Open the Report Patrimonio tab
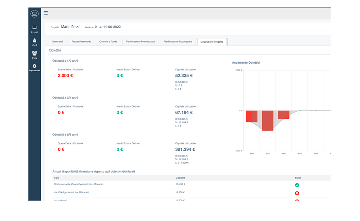The image size is (360, 221). tap(81, 41)
